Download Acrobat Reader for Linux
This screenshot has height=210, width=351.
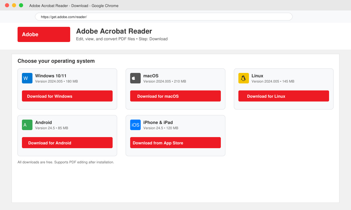[x=284, y=96]
